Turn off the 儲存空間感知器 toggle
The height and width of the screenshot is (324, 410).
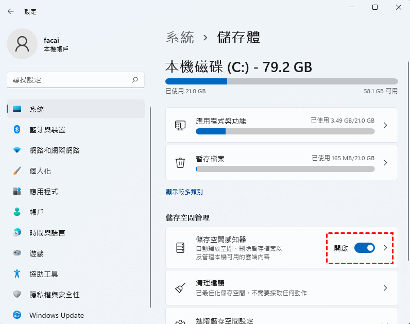pyautogui.click(x=364, y=248)
